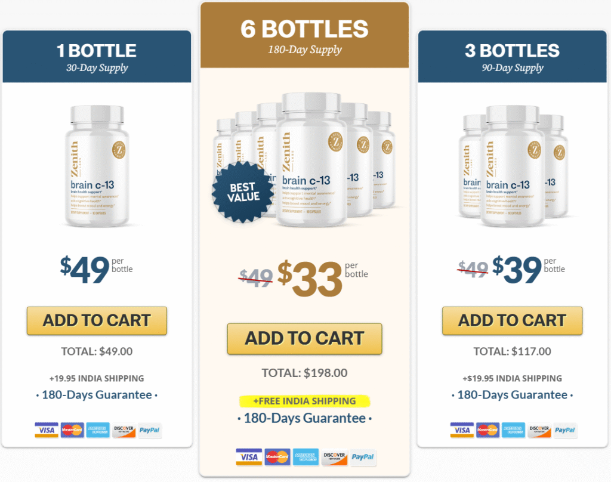Select the MasterCard icon under 3 Bottles column
Viewport: 611px width, 482px height.
(x=487, y=430)
